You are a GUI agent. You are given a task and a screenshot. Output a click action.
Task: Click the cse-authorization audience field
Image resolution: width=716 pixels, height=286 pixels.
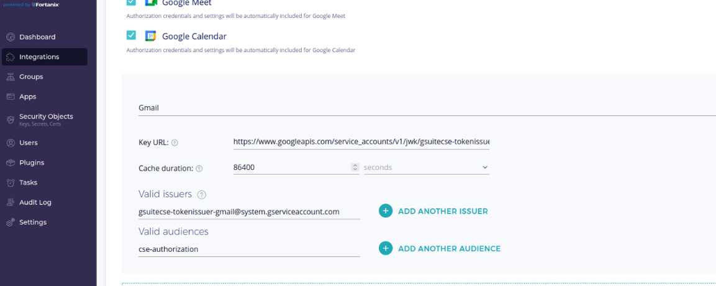(x=248, y=249)
